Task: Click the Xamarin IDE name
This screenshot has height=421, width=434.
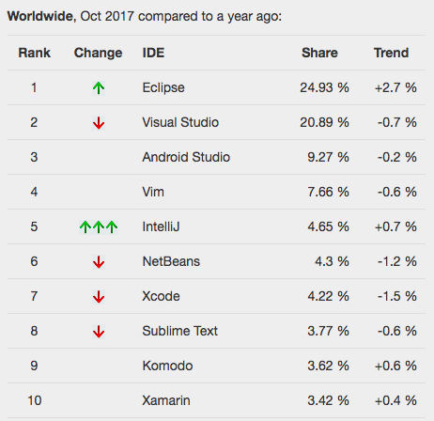Action: pos(166,400)
